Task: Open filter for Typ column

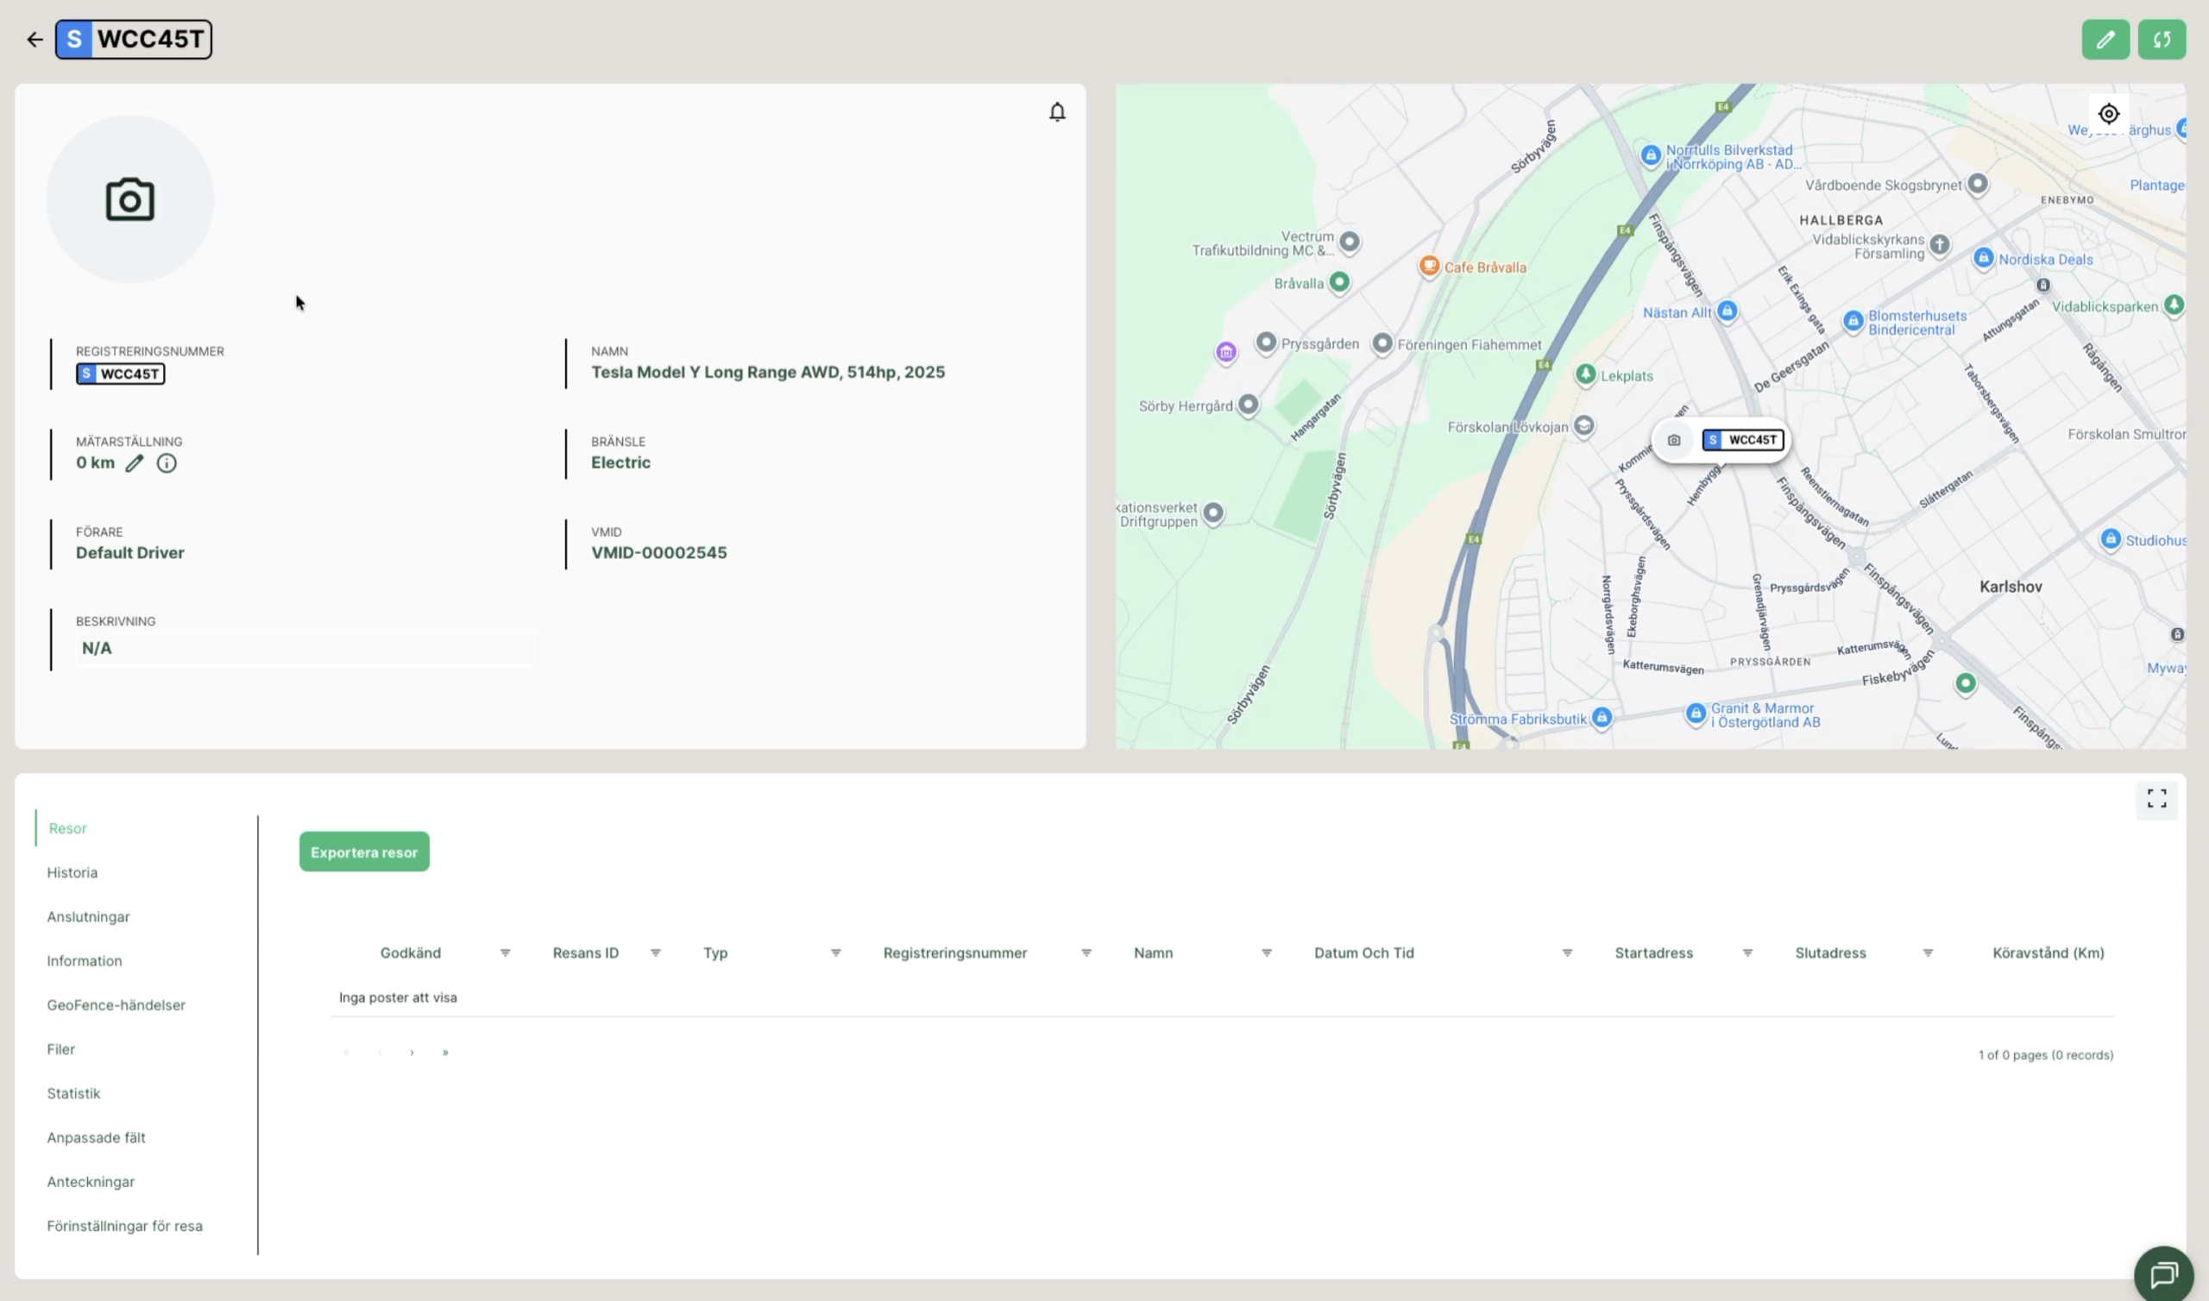Action: tap(835, 953)
